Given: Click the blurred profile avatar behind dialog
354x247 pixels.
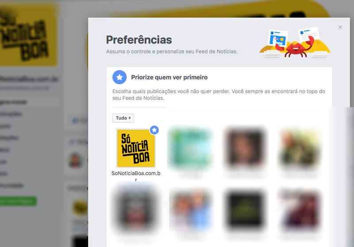Looking at the screenshot, I should pyautogui.click(x=75, y=160).
